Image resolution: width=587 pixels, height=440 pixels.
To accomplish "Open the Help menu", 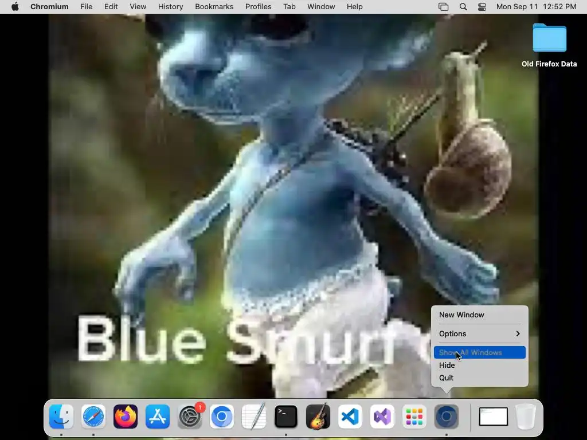I will [354, 7].
